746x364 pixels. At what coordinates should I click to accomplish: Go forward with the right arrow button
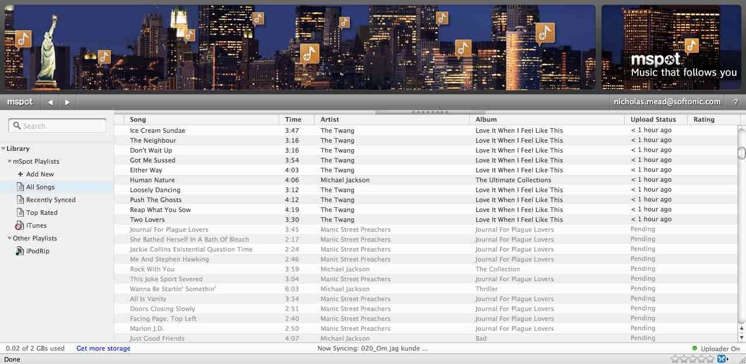[x=67, y=102]
